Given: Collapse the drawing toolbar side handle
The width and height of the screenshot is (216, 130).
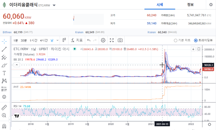Looking at the screenshot, I should point(9,119).
